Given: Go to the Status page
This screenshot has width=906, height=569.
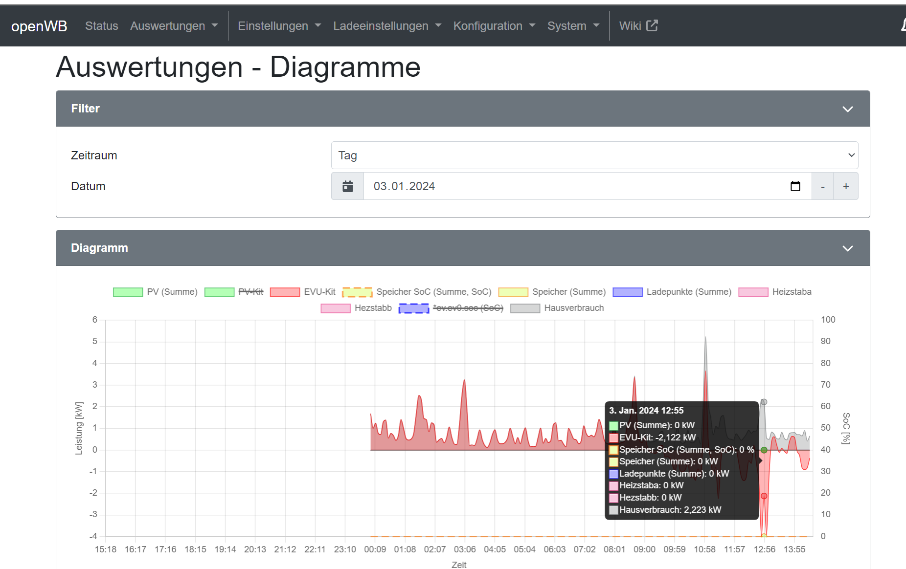Looking at the screenshot, I should pos(101,26).
